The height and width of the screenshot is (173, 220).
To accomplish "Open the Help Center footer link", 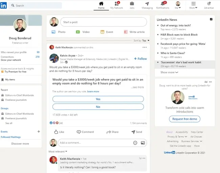I will point(197,132).
